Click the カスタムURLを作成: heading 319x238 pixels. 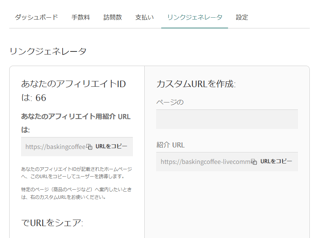tap(196, 84)
